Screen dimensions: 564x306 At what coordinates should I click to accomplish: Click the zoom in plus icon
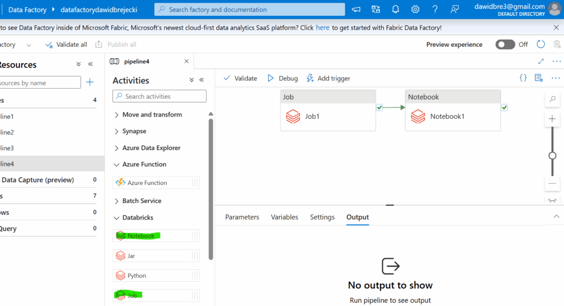(x=552, y=119)
